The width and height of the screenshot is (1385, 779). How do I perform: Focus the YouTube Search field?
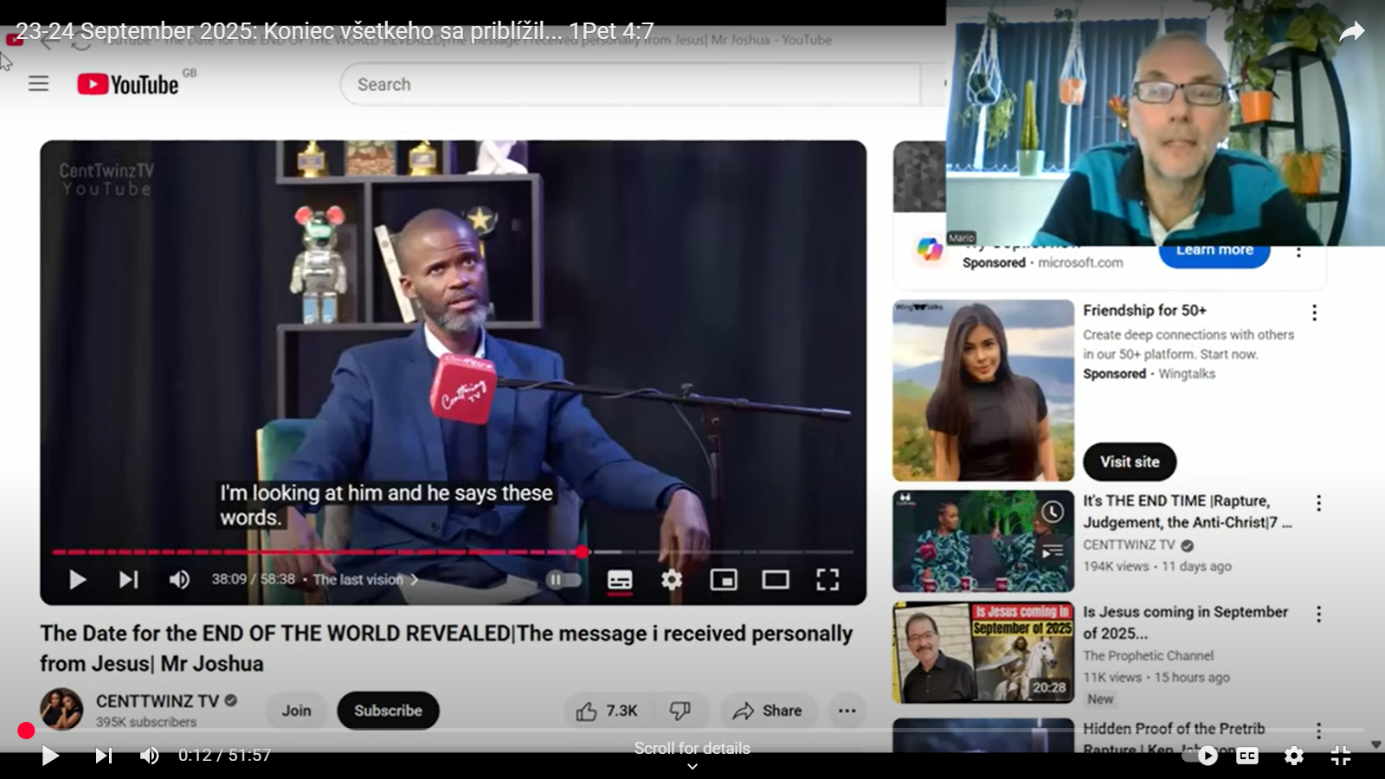[632, 84]
